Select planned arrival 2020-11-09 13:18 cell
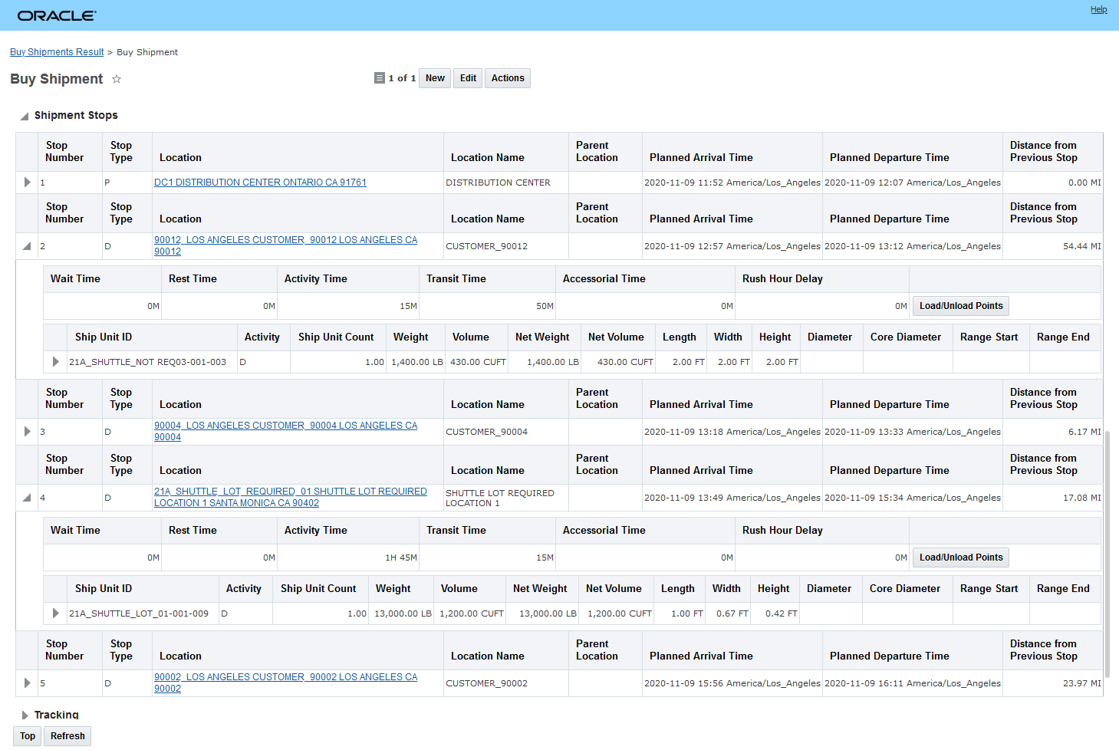This screenshot has height=750, width=1119. tap(732, 432)
